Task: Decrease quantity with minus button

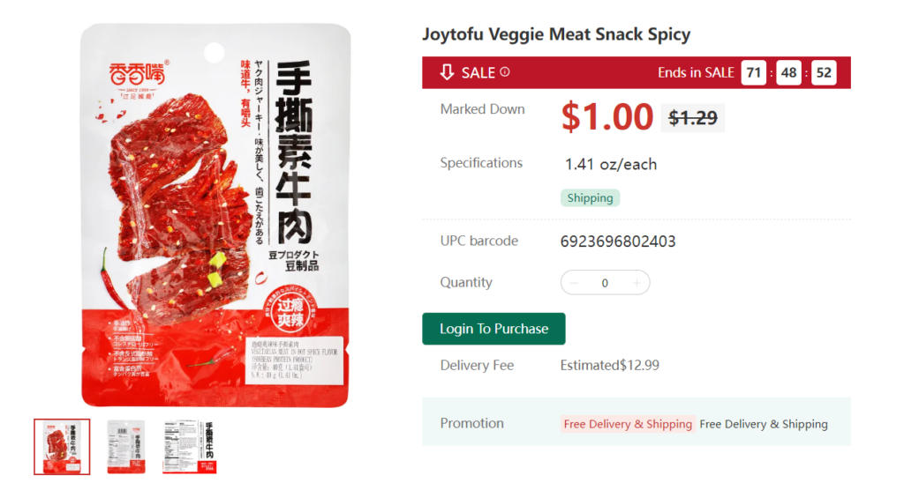Action: (x=574, y=283)
